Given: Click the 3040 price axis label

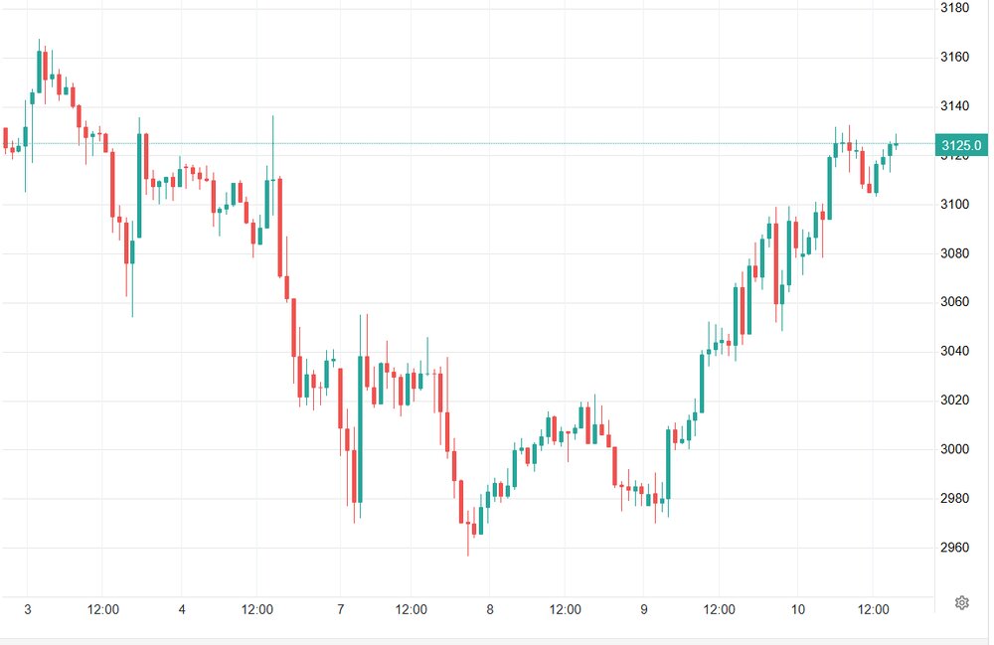Looking at the screenshot, I should point(954,352).
